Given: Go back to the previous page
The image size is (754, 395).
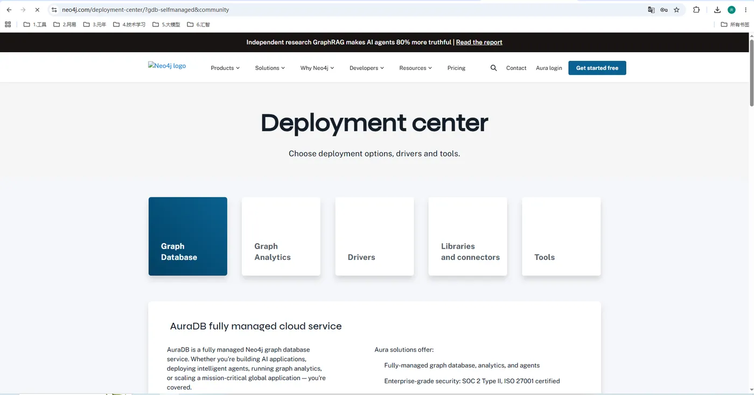Looking at the screenshot, I should [9, 10].
